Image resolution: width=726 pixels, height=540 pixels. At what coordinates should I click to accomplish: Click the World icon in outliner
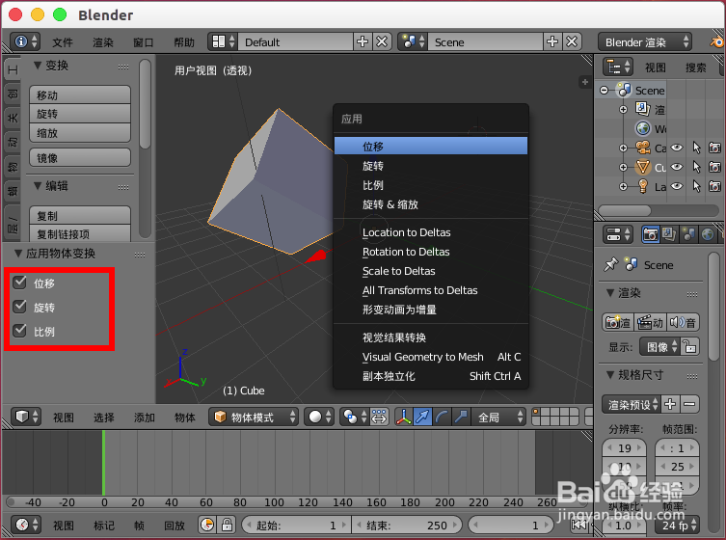click(x=643, y=128)
